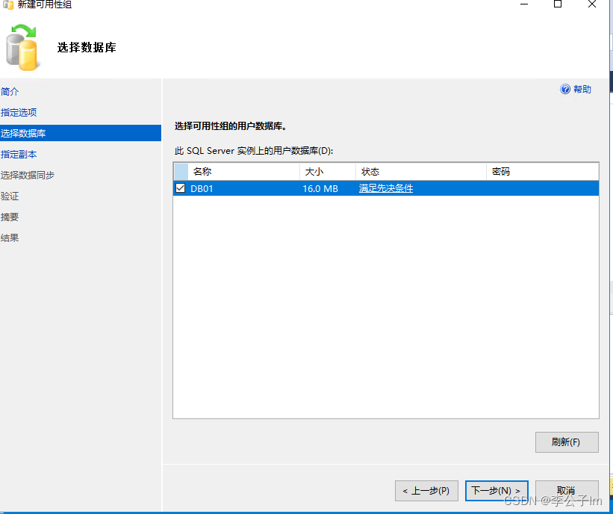Open the 摘要 summary step
613x514 pixels.
(x=12, y=216)
